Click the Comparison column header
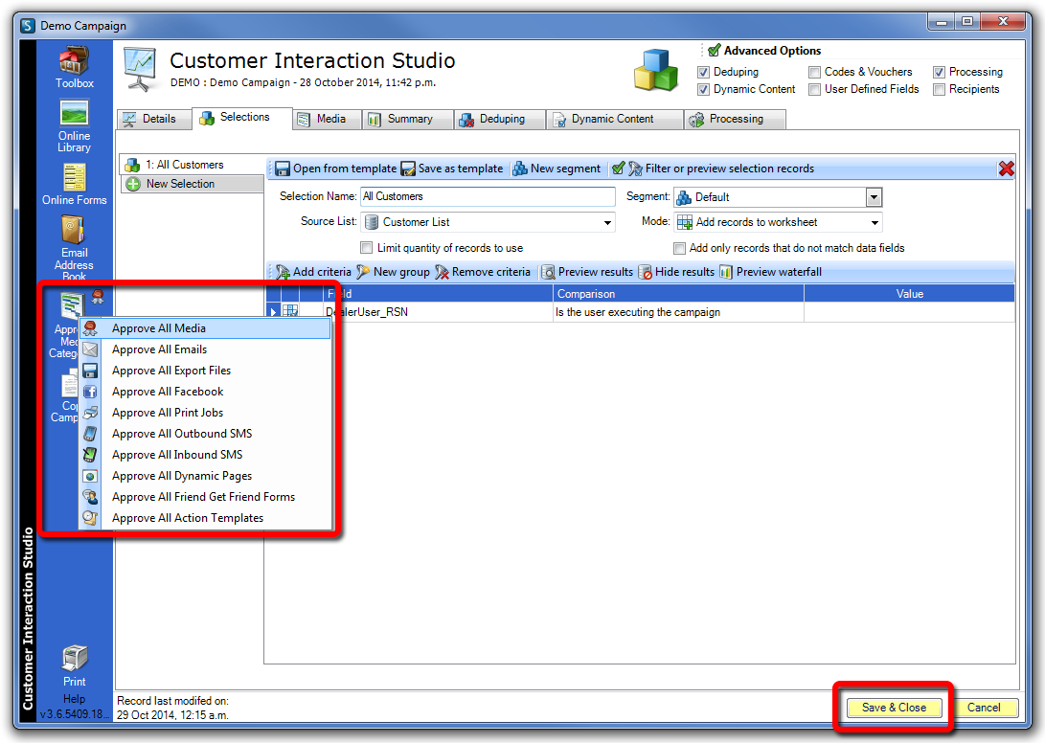The height and width of the screenshot is (743, 1045). 678,294
